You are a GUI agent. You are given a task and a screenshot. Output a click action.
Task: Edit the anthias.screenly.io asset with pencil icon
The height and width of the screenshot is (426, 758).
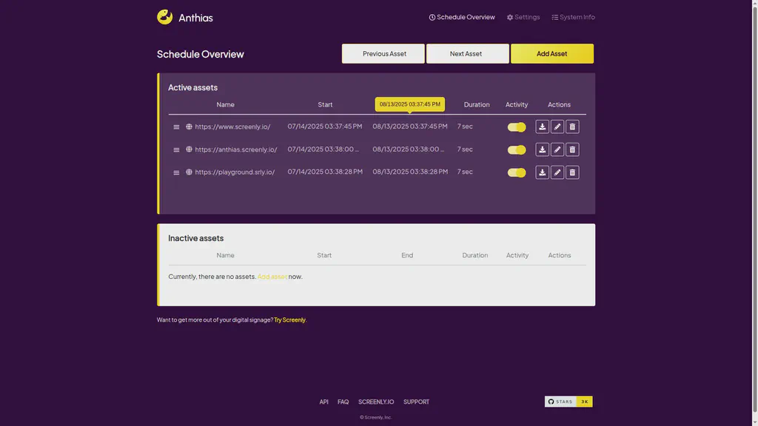557,149
